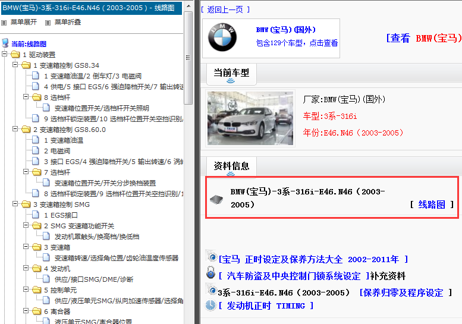Click the tree panel scrollbar thumb
The image size is (462, 324).
click(188, 58)
